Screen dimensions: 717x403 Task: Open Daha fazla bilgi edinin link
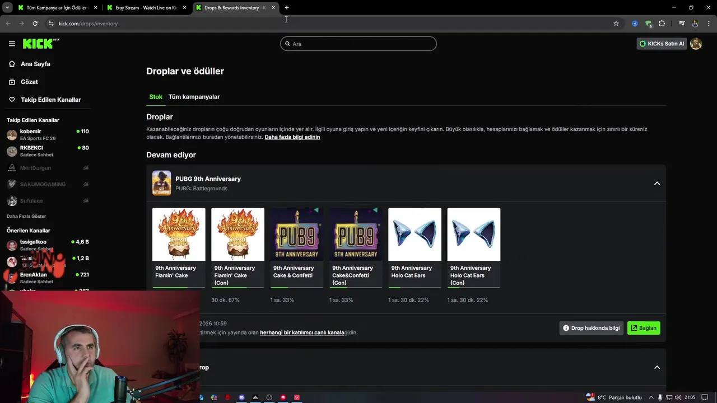(x=292, y=137)
